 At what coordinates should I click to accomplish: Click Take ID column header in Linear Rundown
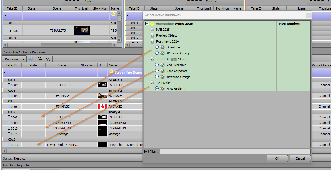click(11, 66)
